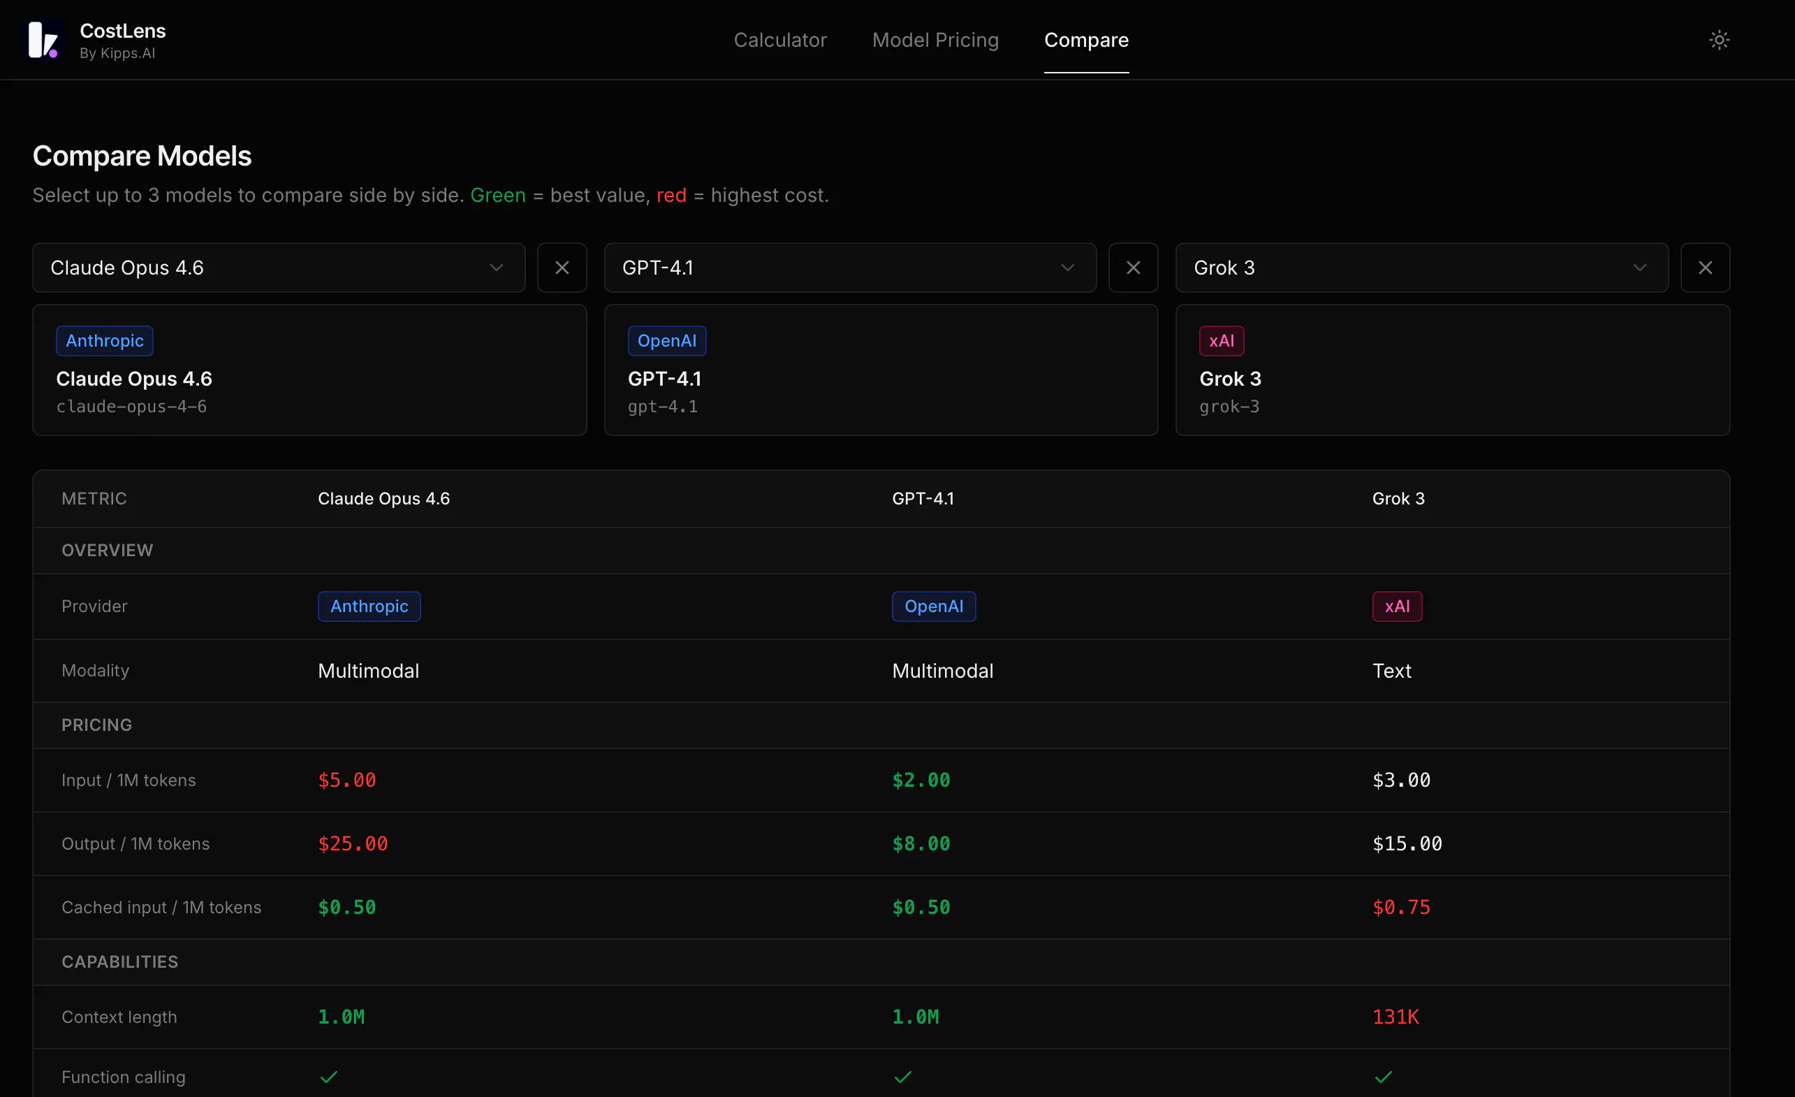1795x1097 pixels.
Task: Click the $3.00 input price
Action: click(x=1401, y=780)
